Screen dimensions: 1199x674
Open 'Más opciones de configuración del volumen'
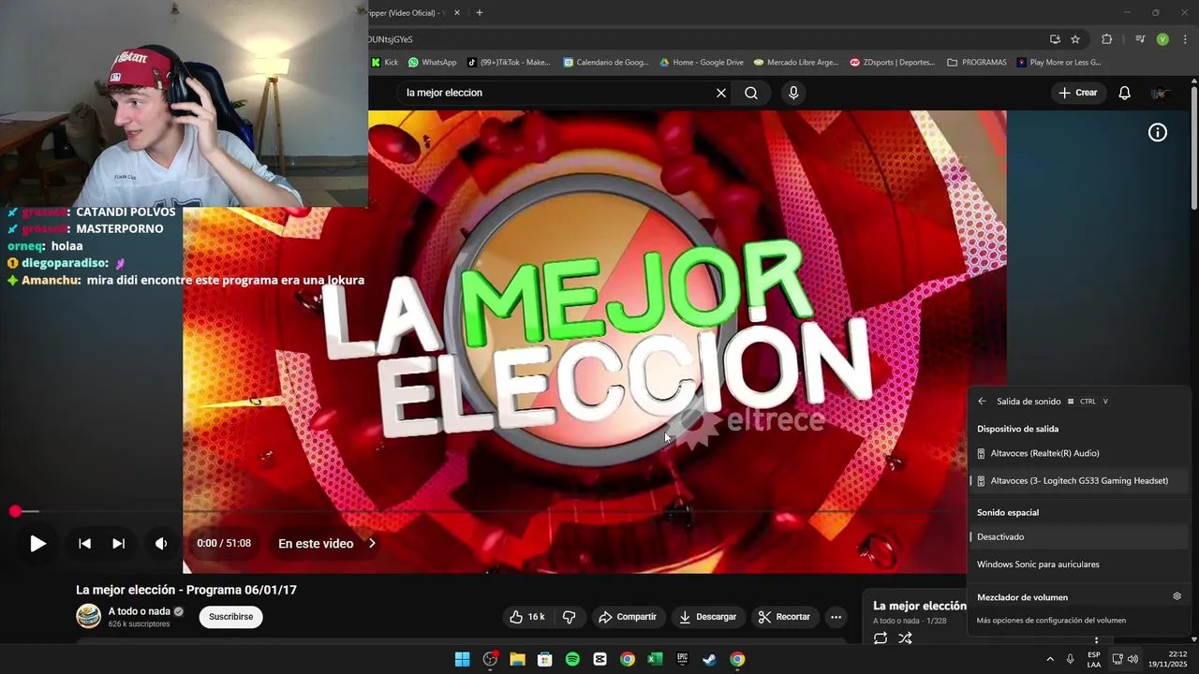tap(1051, 620)
